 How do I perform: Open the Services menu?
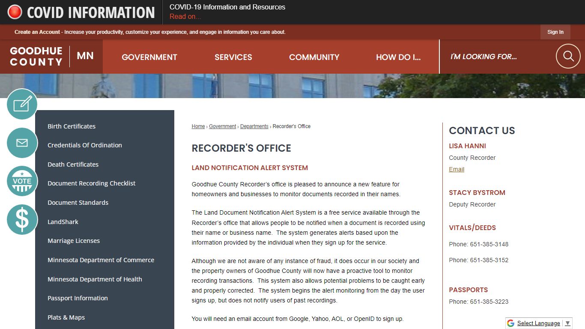tap(233, 57)
